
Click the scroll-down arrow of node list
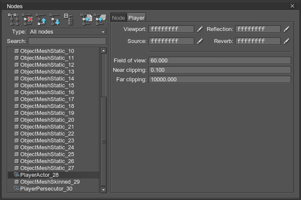(x=103, y=190)
